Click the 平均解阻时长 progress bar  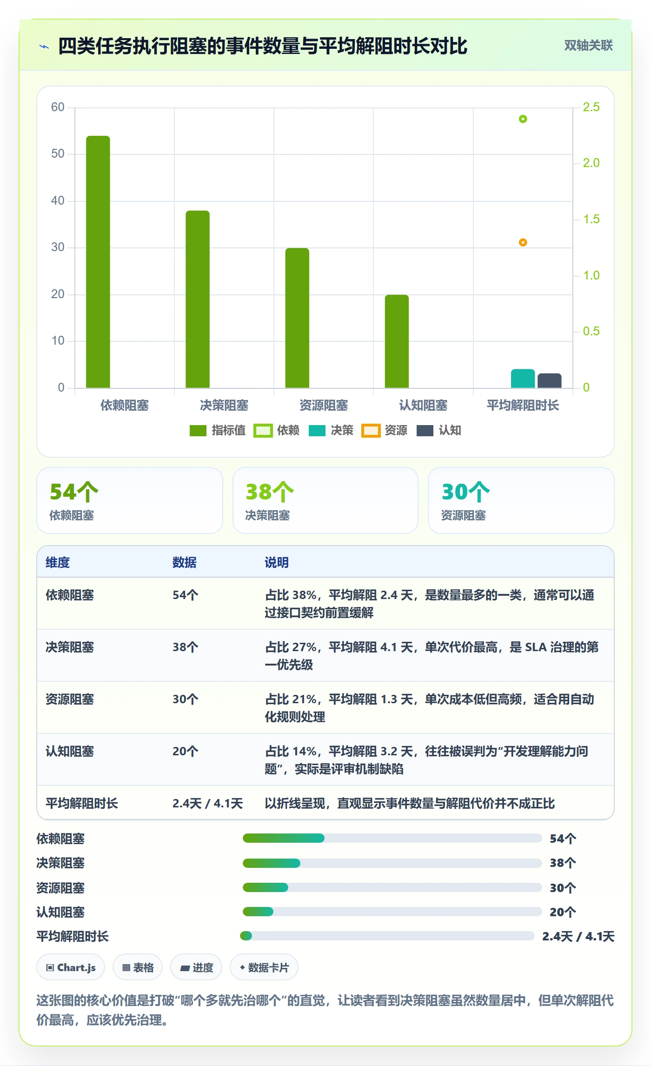tap(387, 936)
